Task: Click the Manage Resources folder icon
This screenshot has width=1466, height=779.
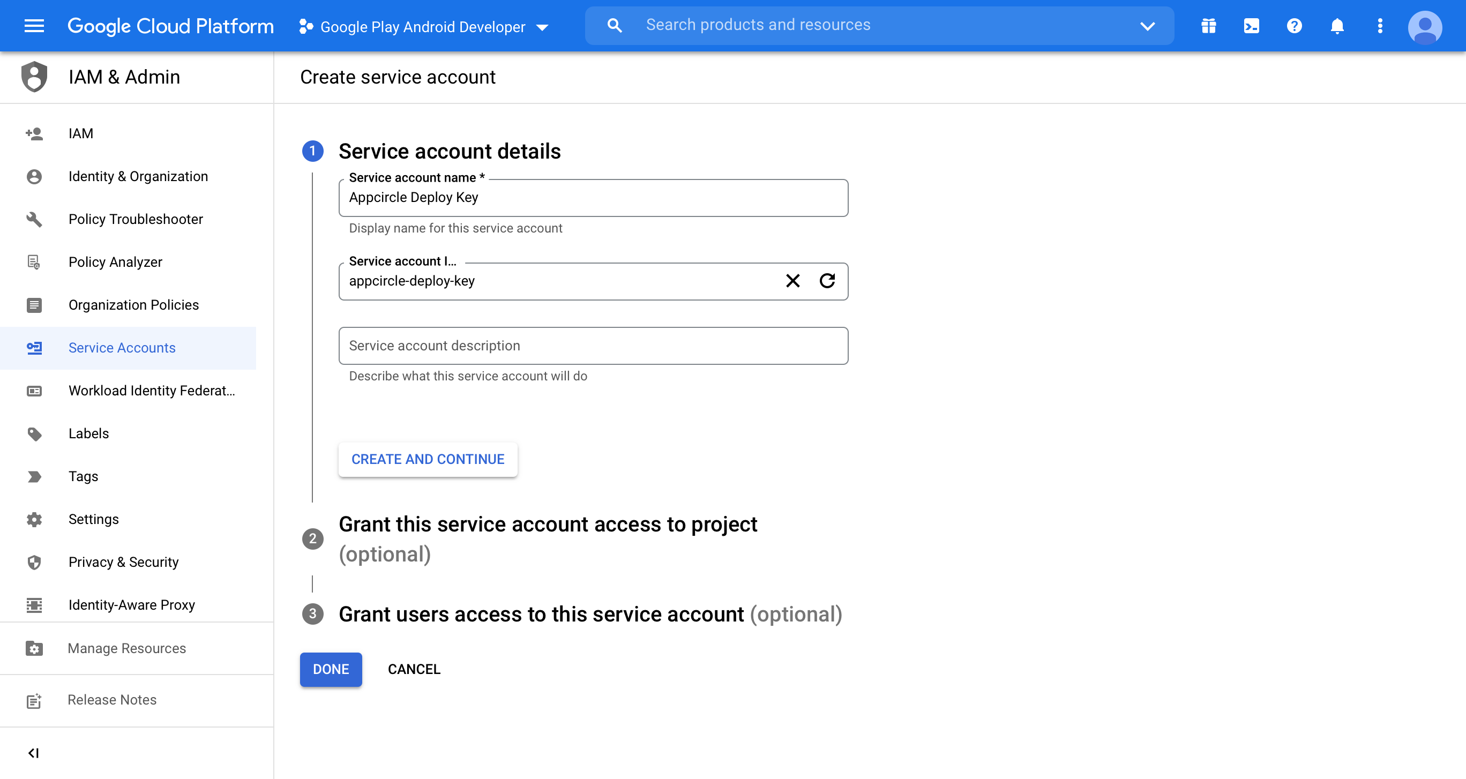Action: point(34,649)
